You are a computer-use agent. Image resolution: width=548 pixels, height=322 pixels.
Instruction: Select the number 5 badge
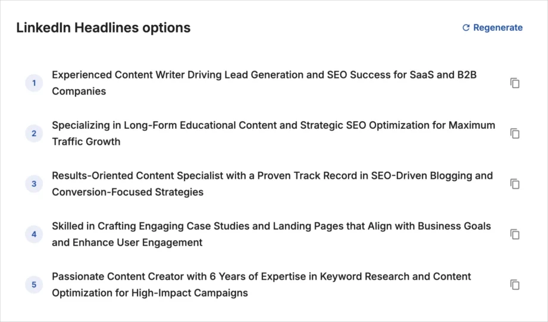click(x=34, y=285)
